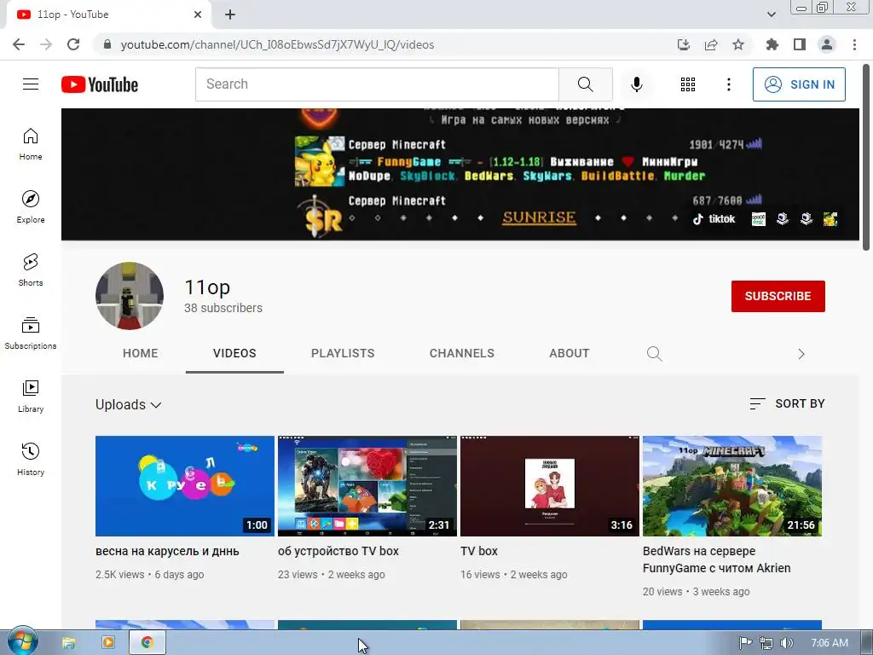Click the browser address bar URL

click(277, 44)
